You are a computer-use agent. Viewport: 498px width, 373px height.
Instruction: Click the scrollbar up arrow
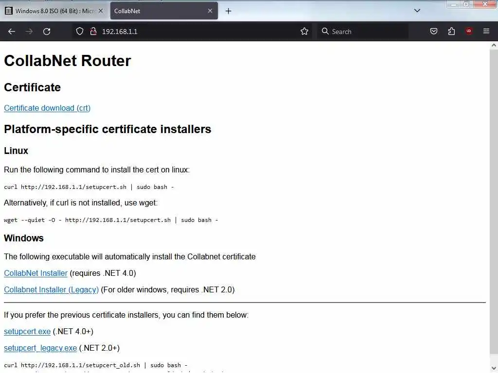pos(494,45)
